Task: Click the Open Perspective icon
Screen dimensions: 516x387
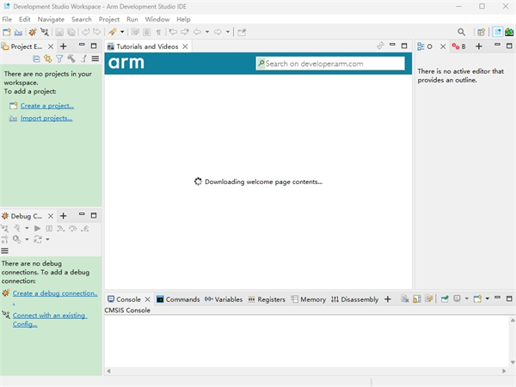Action: click(481, 32)
